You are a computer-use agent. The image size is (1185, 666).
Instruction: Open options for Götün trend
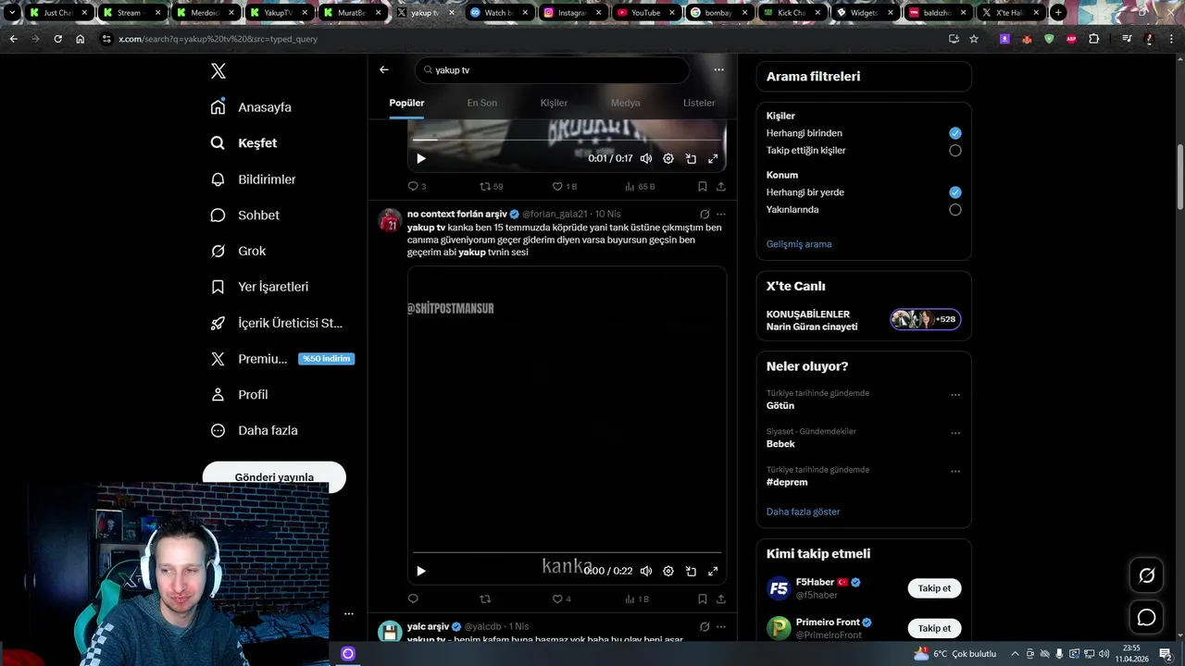tap(955, 395)
